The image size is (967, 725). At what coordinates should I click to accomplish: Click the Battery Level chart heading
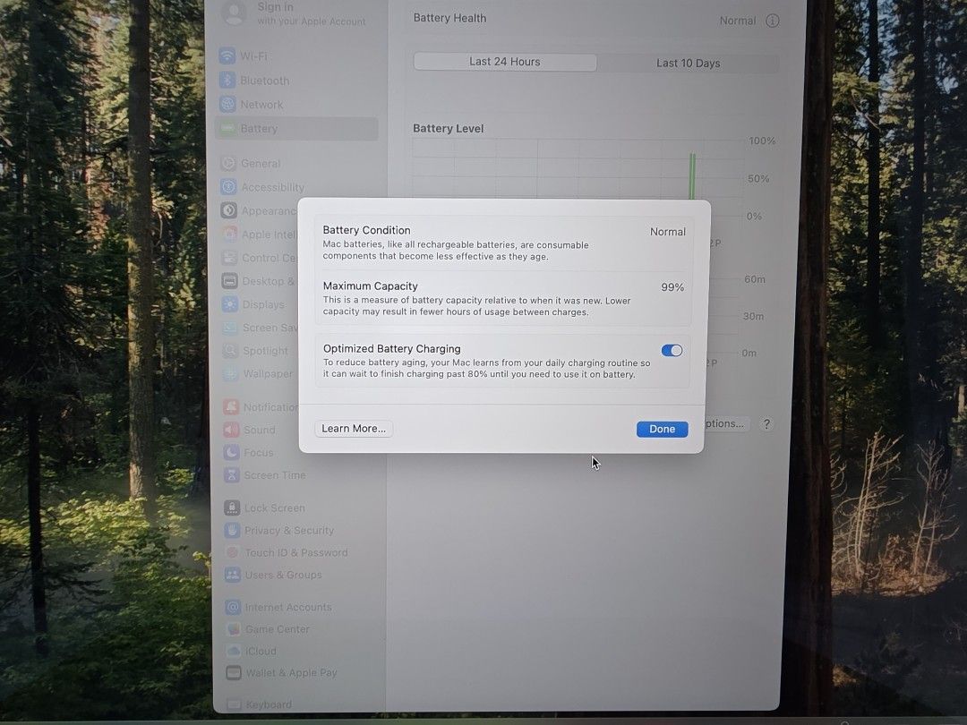coord(448,128)
